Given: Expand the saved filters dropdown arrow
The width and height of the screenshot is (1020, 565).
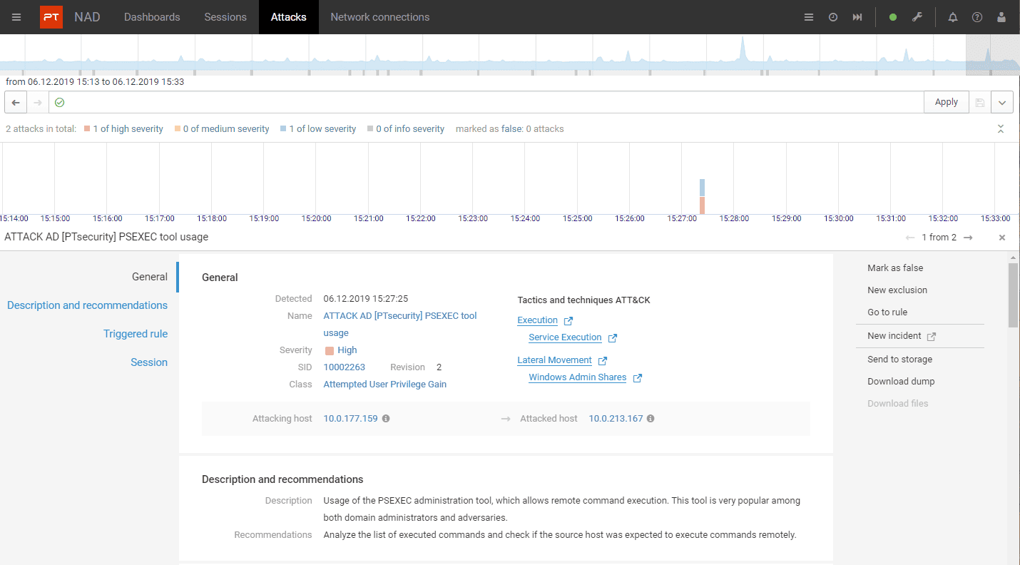Looking at the screenshot, I should coord(1002,102).
